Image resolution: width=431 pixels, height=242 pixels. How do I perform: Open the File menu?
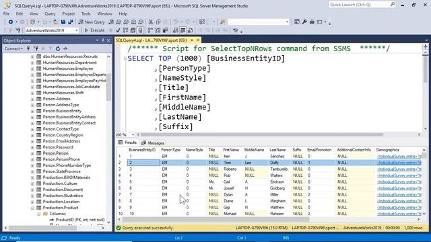point(6,13)
